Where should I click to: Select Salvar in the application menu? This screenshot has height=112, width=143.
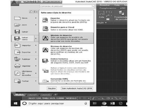(25, 32)
